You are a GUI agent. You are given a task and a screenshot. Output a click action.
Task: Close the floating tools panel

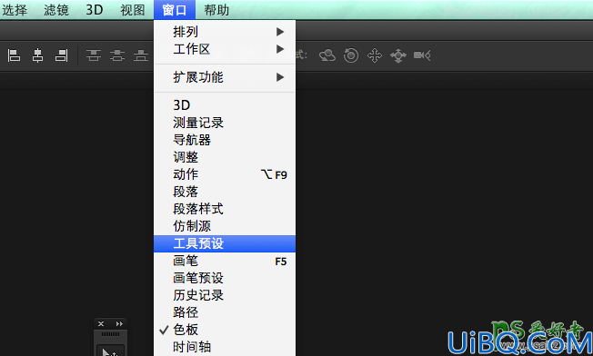101,323
